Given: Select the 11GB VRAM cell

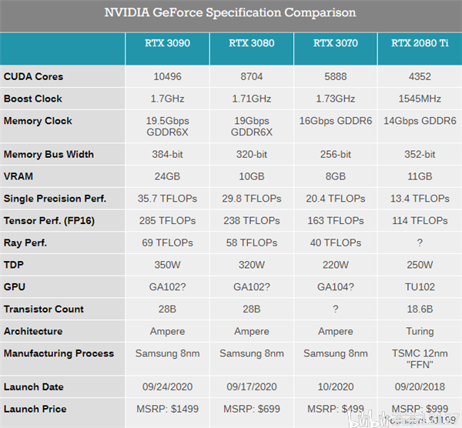Looking at the screenshot, I should tap(420, 176).
